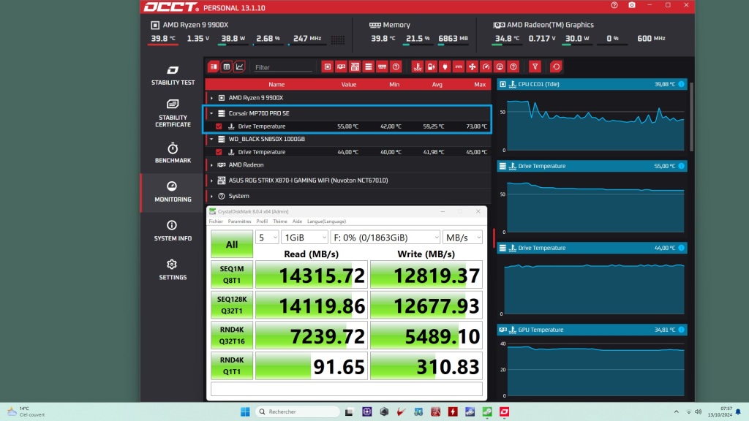Collapse the Corsair MP700 PRO SE entry
Screen dimensions: 749x421
[212, 113]
